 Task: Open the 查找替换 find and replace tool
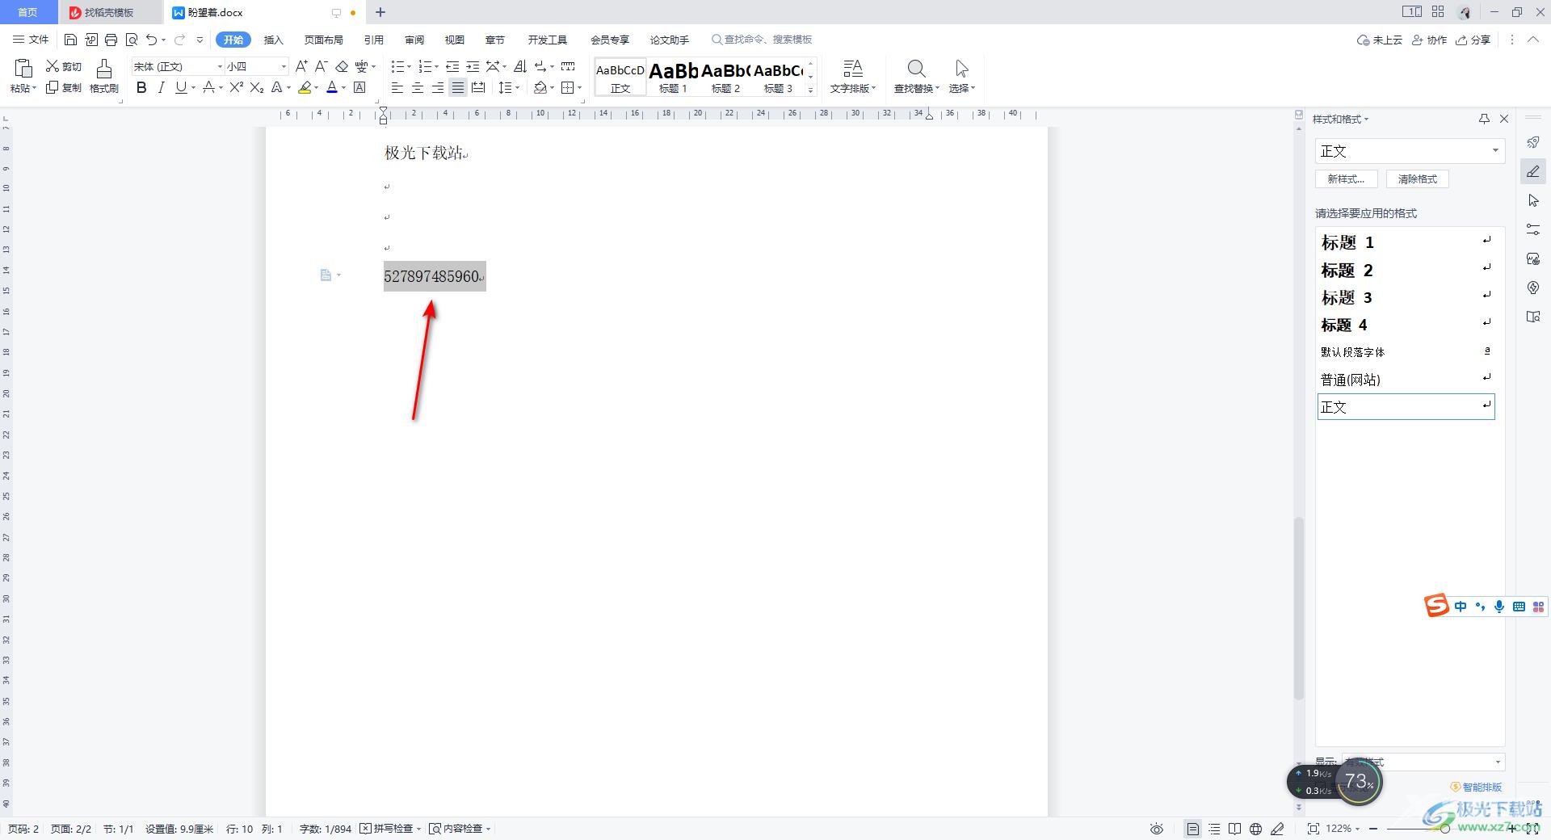(916, 76)
